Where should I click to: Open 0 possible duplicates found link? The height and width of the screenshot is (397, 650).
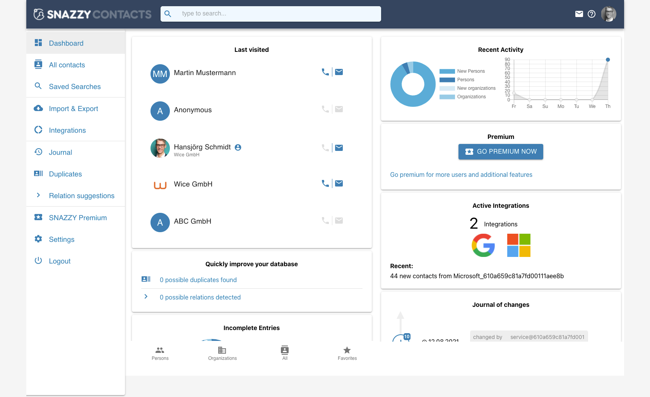(198, 280)
